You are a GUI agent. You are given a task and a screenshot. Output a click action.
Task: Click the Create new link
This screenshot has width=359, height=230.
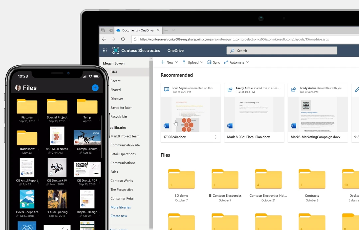point(119,216)
